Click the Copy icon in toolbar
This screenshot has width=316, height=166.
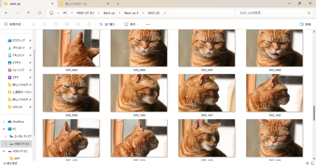click(45, 25)
